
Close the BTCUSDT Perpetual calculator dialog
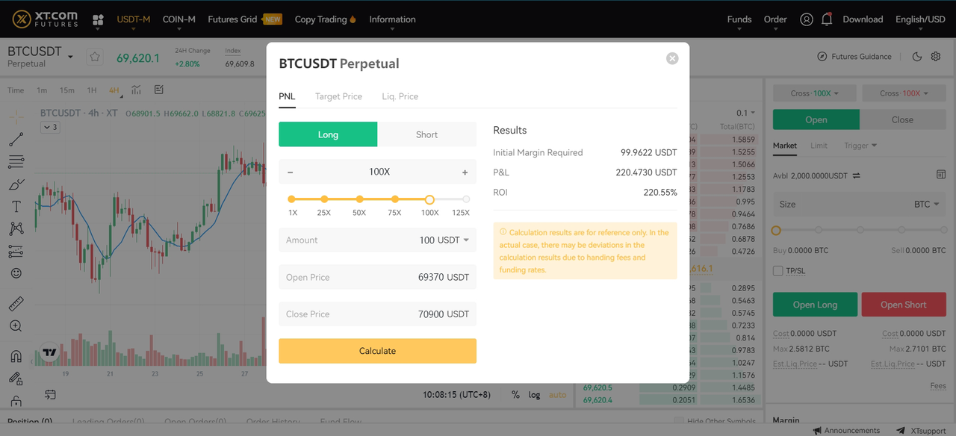point(672,58)
